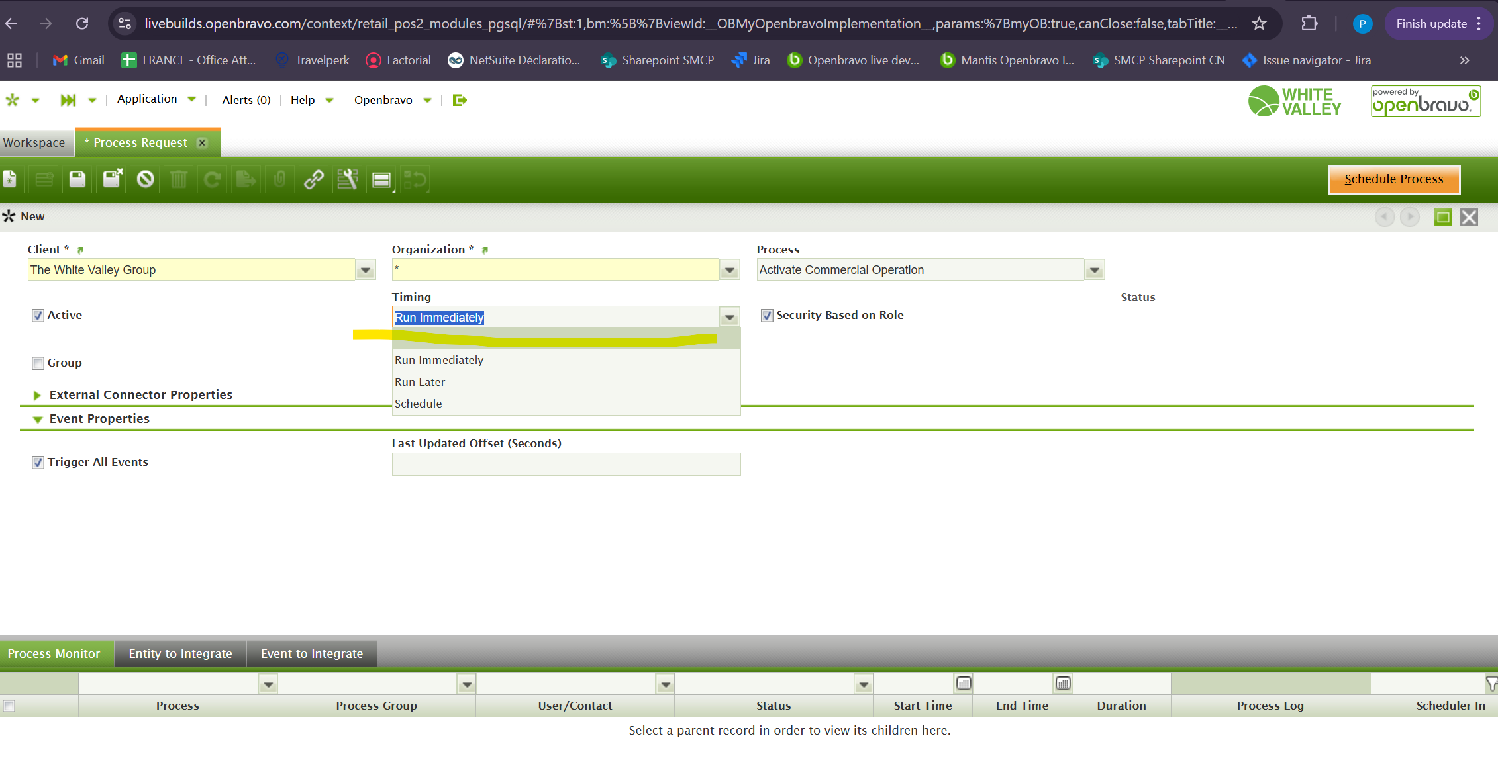Switch to the Entity to Integrate tab
This screenshot has width=1498, height=781.
pyautogui.click(x=180, y=654)
